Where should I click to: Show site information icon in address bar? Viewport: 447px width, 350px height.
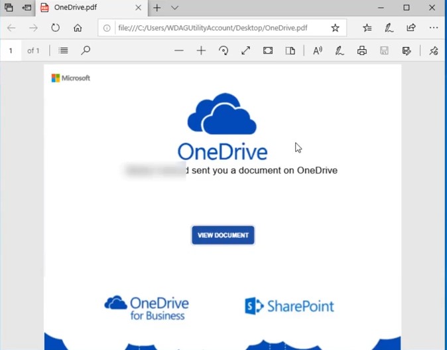click(107, 28)
